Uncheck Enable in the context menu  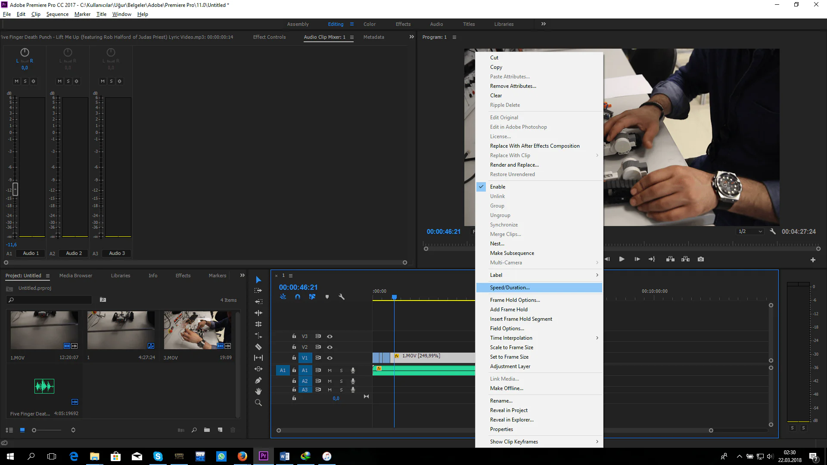[497, 186]
